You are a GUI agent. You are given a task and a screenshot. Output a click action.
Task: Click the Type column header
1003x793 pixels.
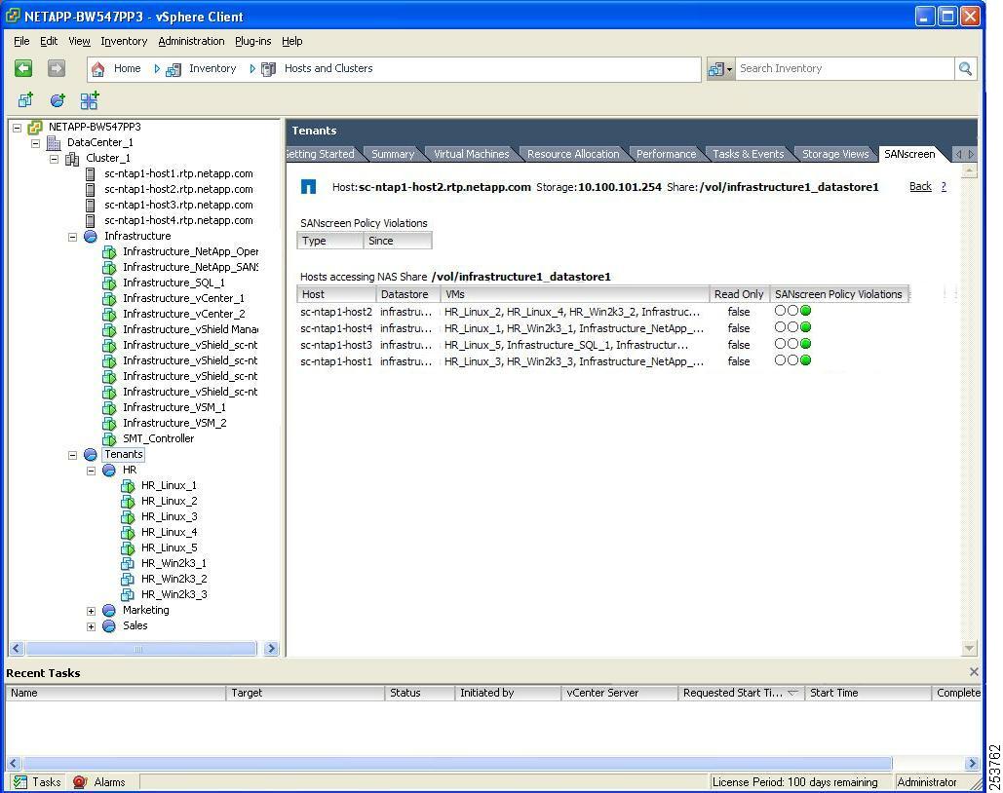point(330,241)
